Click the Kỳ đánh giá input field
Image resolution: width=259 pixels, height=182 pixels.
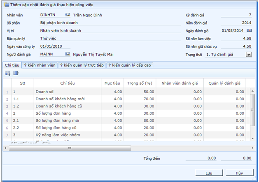236,15
